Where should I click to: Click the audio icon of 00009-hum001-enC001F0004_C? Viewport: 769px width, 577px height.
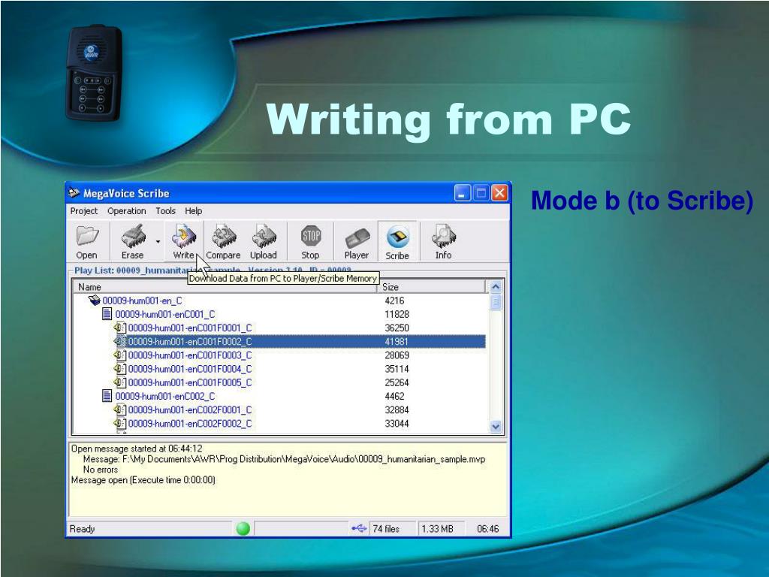click(119, 368)
